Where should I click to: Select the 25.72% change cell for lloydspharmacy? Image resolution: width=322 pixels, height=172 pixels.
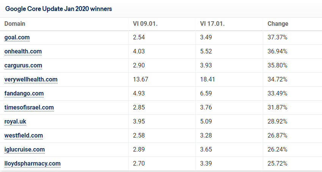tap(277, 164)
